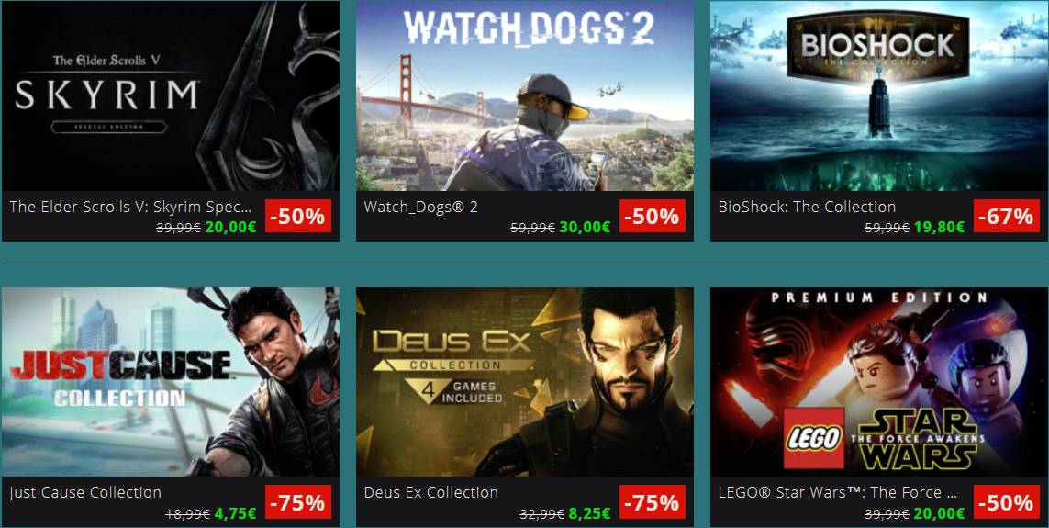Click the -75% badge on Deus Ex Collection
This screenshot has width=1049, height=528.
pyautogui.click(x=653, y=501)
